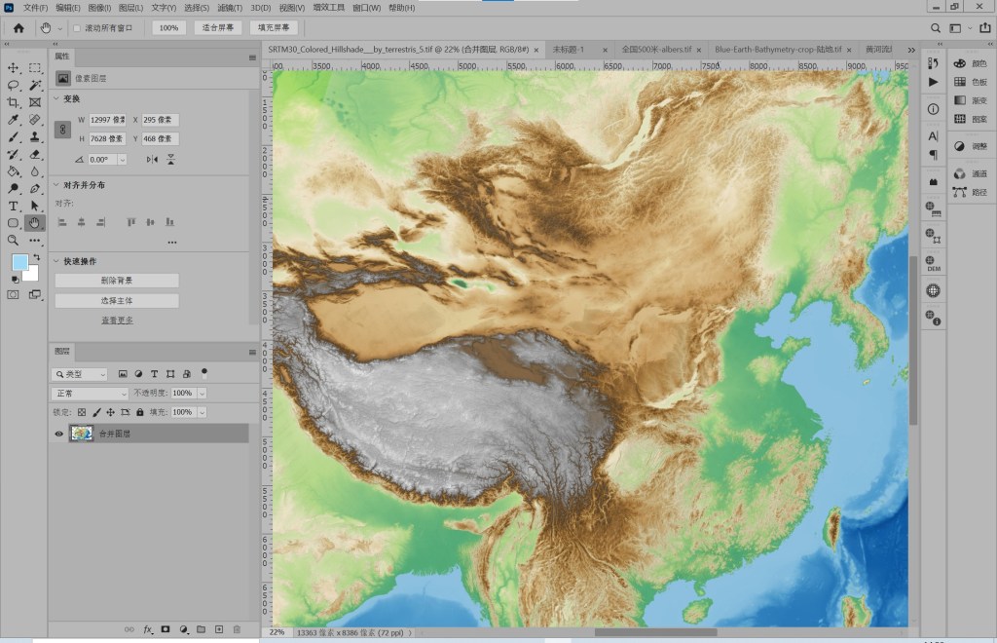Image resolution: width=997 pixels, height=643 pixels.
Task: Select the Lasso tool
Action: coord(14,86)
